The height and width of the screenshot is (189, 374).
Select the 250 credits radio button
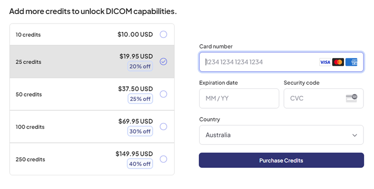[x=163, y=159]
